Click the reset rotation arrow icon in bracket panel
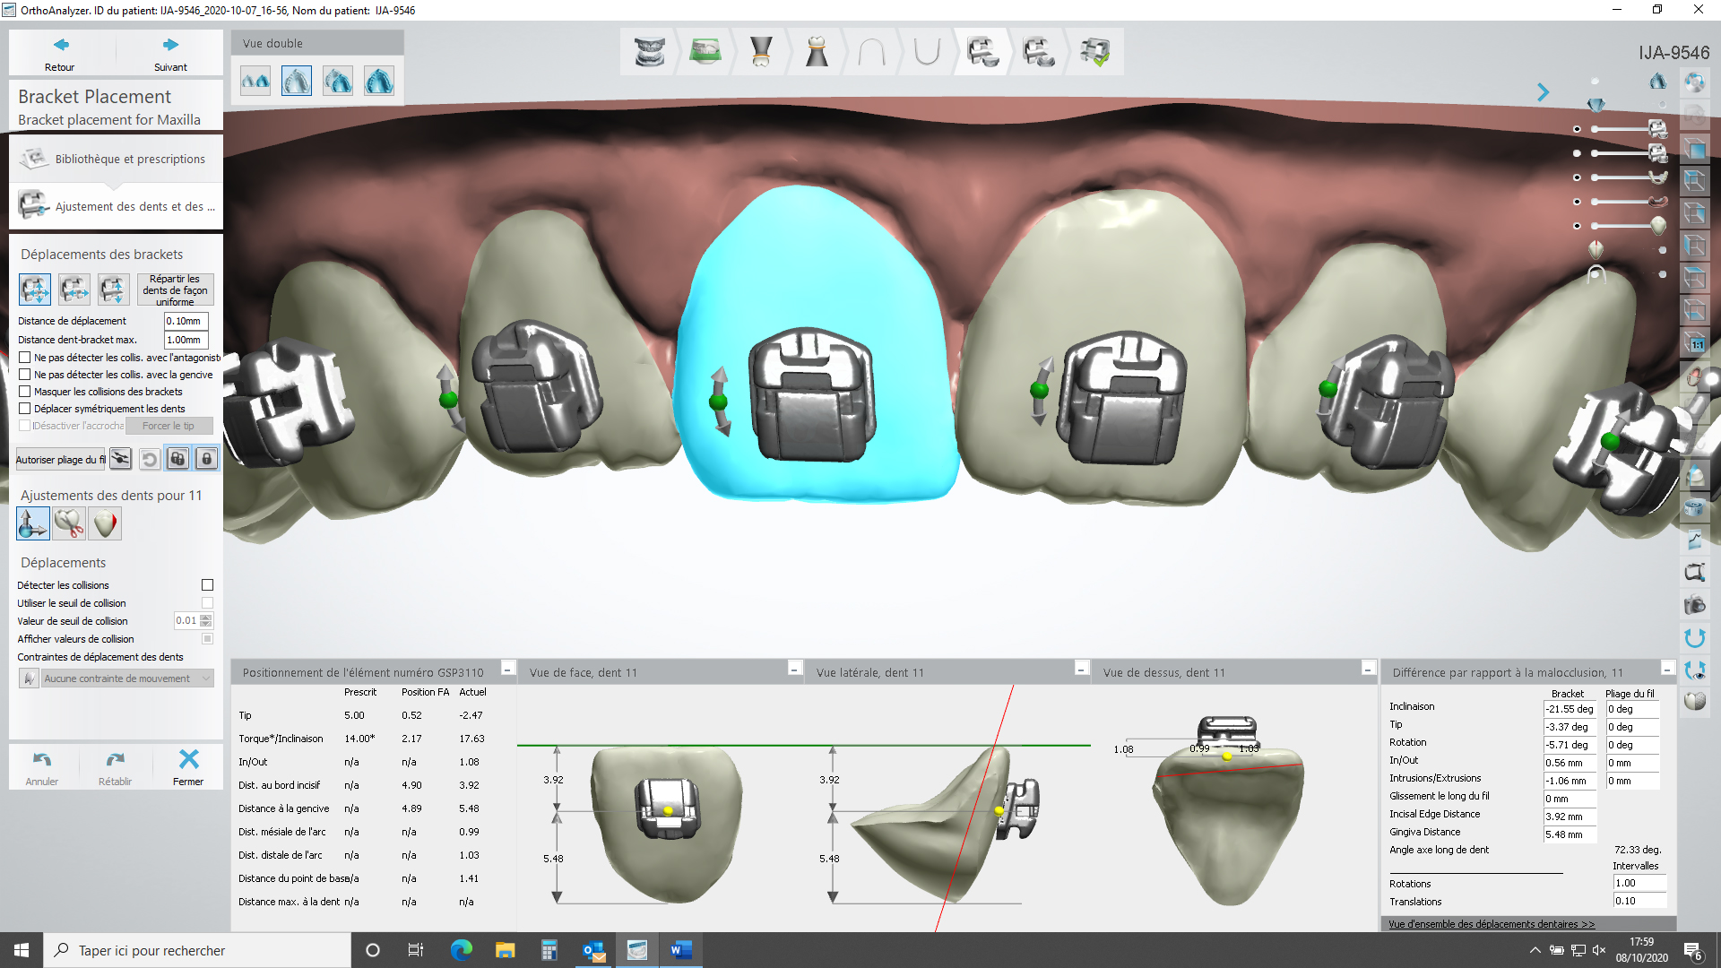This screenshot has height=968, width=1721. pos(149,459)
